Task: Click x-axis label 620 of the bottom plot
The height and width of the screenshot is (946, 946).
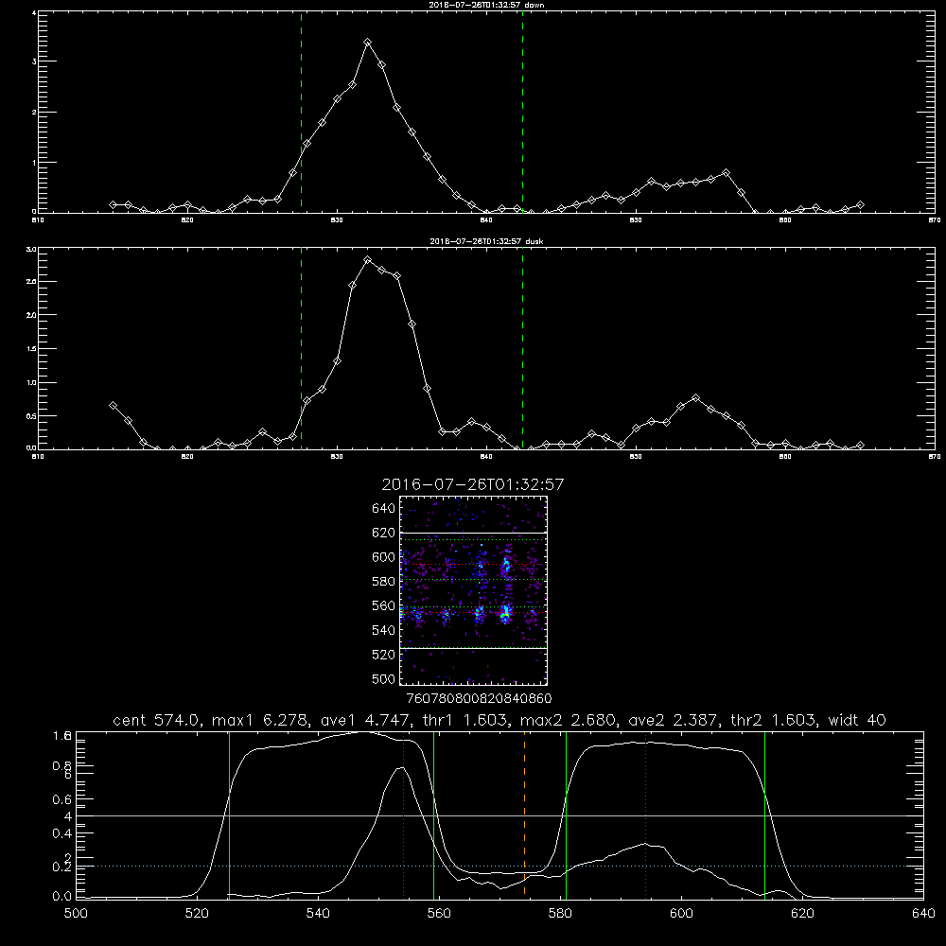Action: pyautogui.click(x=802, y=914)
